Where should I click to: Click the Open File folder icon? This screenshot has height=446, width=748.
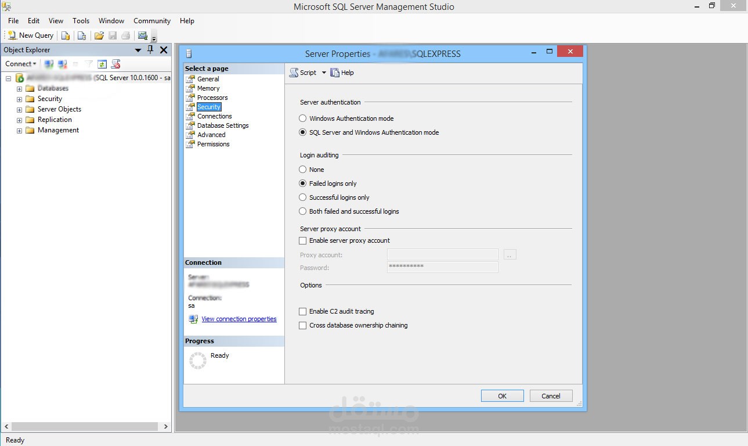click(x=99, y=35)
